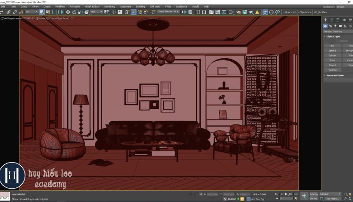Open the Rendered Frame Window icon
Image resolution: width=353 pixels, height=202 pixels.
click(x=245, y=12)
